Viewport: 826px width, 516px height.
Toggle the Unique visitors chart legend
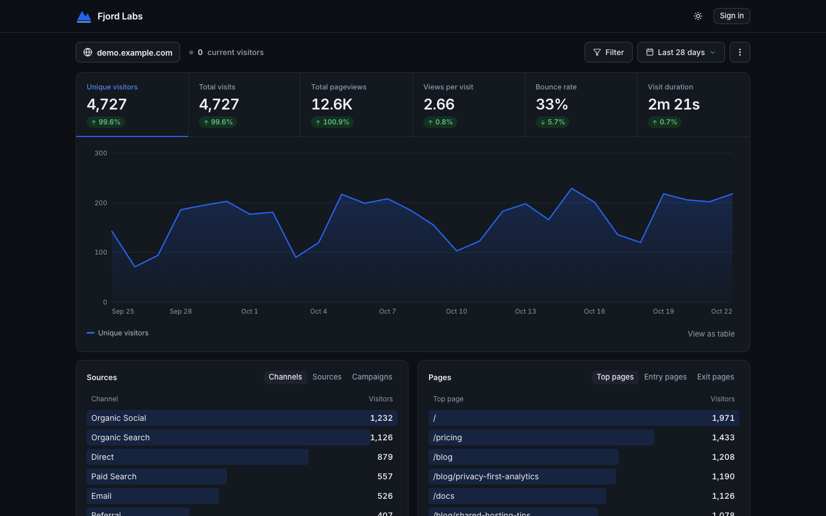pos(118,333)
